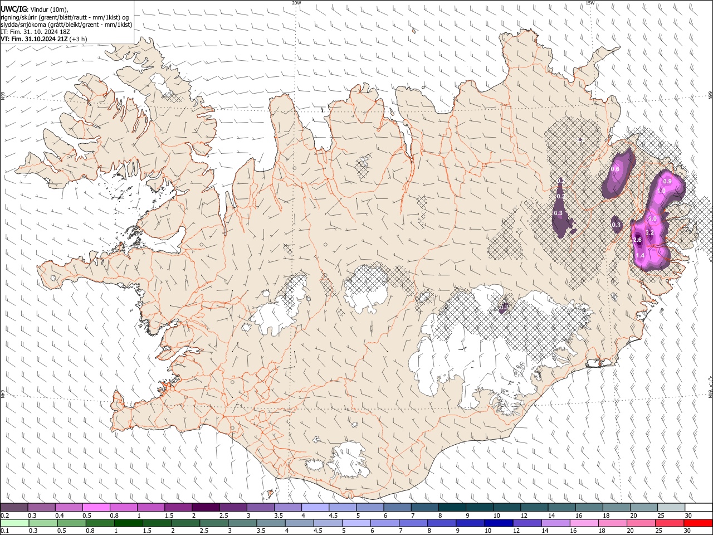Click the 4–4.5 light blue upper legend swatch
This screenshot has width=713, height=535.
(315, 507)
